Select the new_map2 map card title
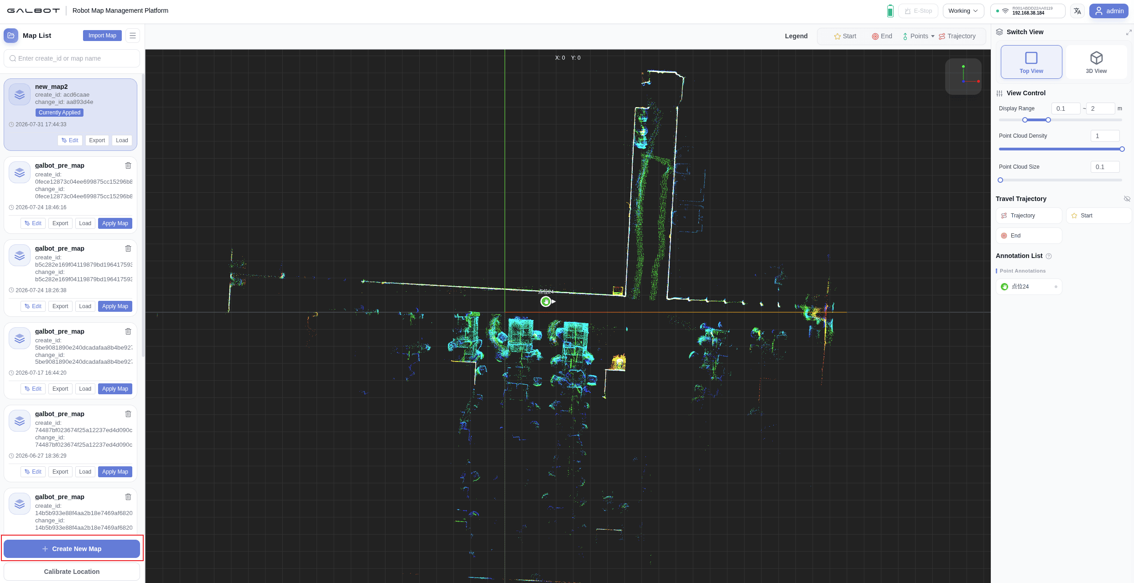 (52, 87)
